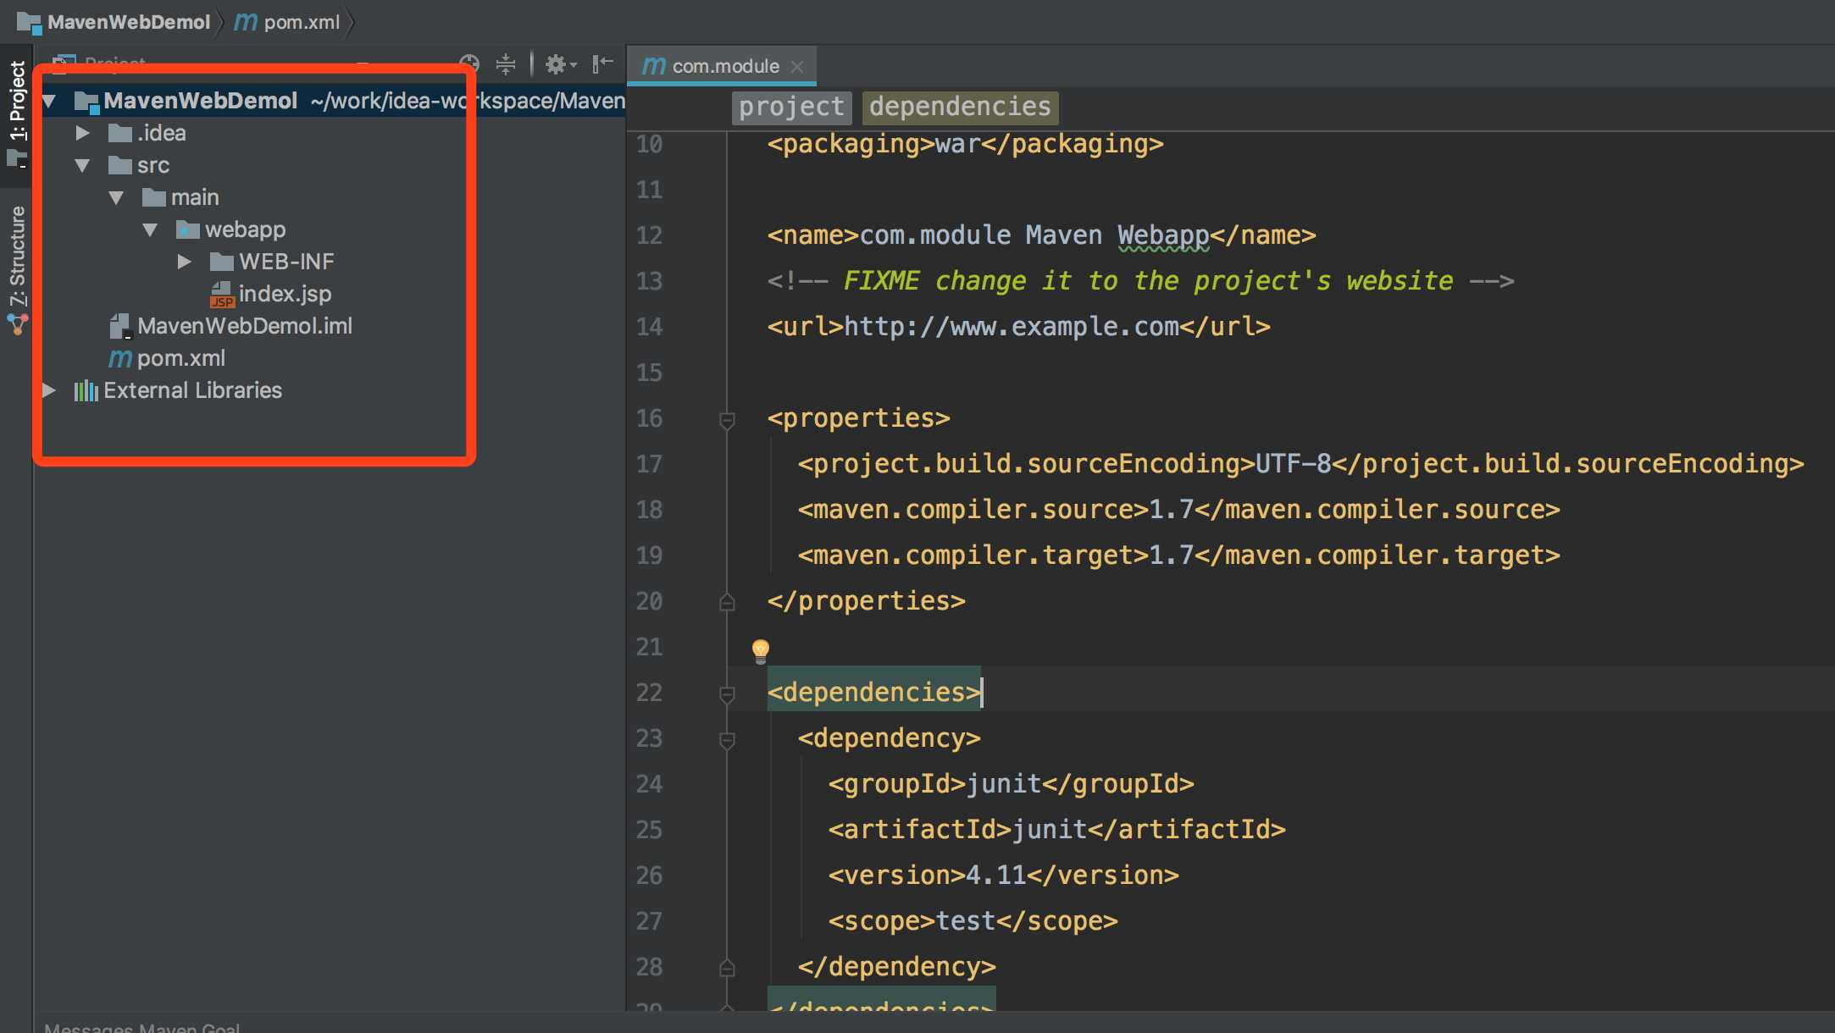Image resolution: width=1835 pixels, height=1033 pixels.
Task: Click the MavenWebDemol module folder icon in breadcrumb
Action: pyautogui.click(x=29, y=22)
